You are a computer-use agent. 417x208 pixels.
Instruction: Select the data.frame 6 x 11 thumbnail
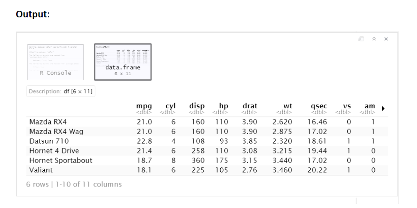tap(123, 62)
